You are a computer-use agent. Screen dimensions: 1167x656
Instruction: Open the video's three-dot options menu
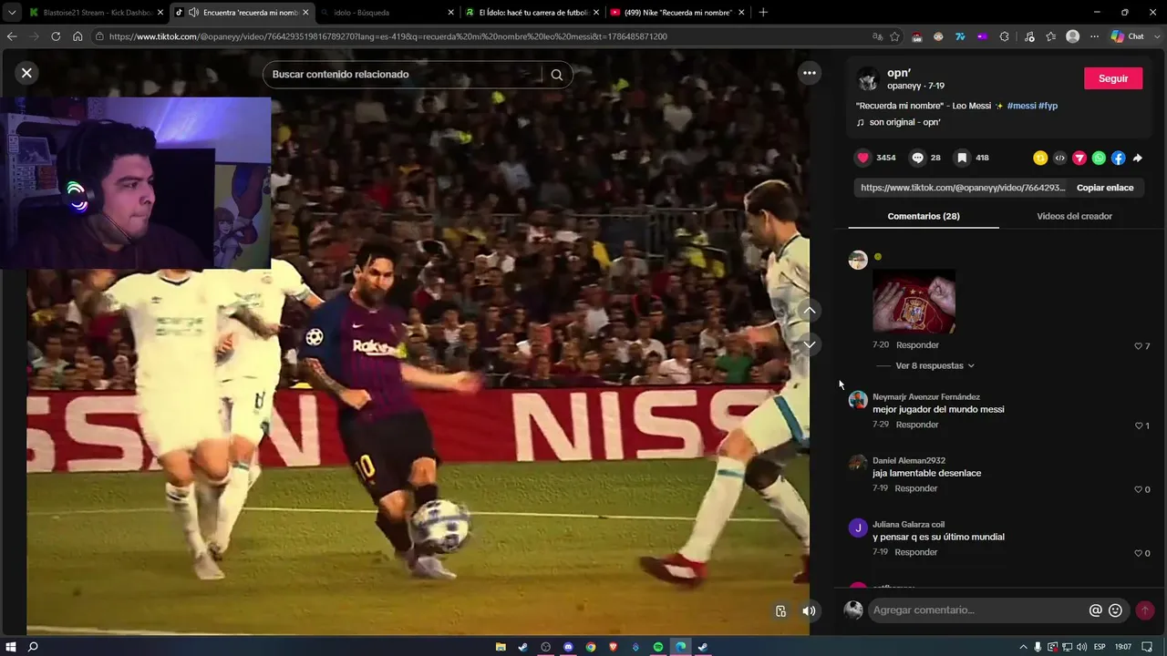(x=810, y=73)
